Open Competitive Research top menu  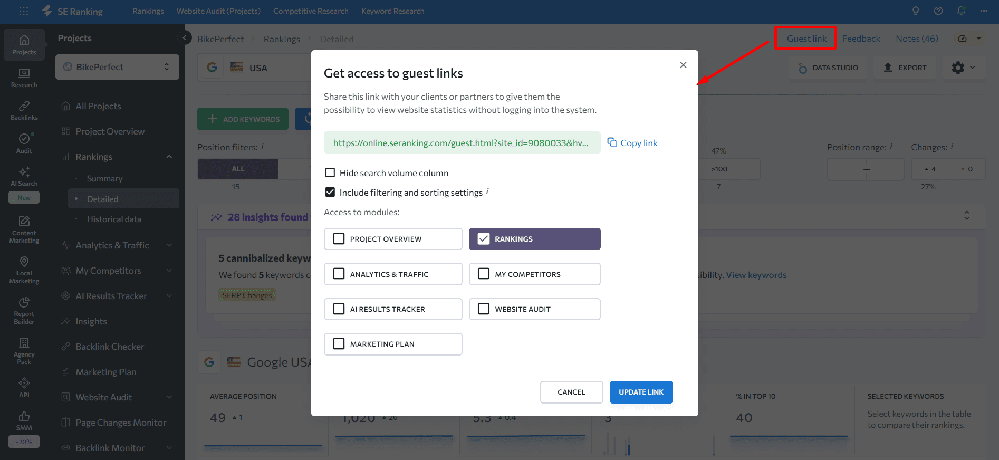click(x=311, y=11)
